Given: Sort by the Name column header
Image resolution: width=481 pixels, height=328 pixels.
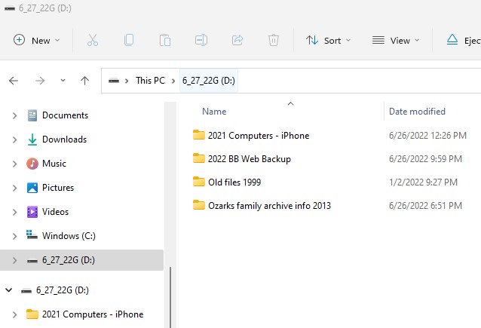Looking at the screenshot, I should 214,112.
